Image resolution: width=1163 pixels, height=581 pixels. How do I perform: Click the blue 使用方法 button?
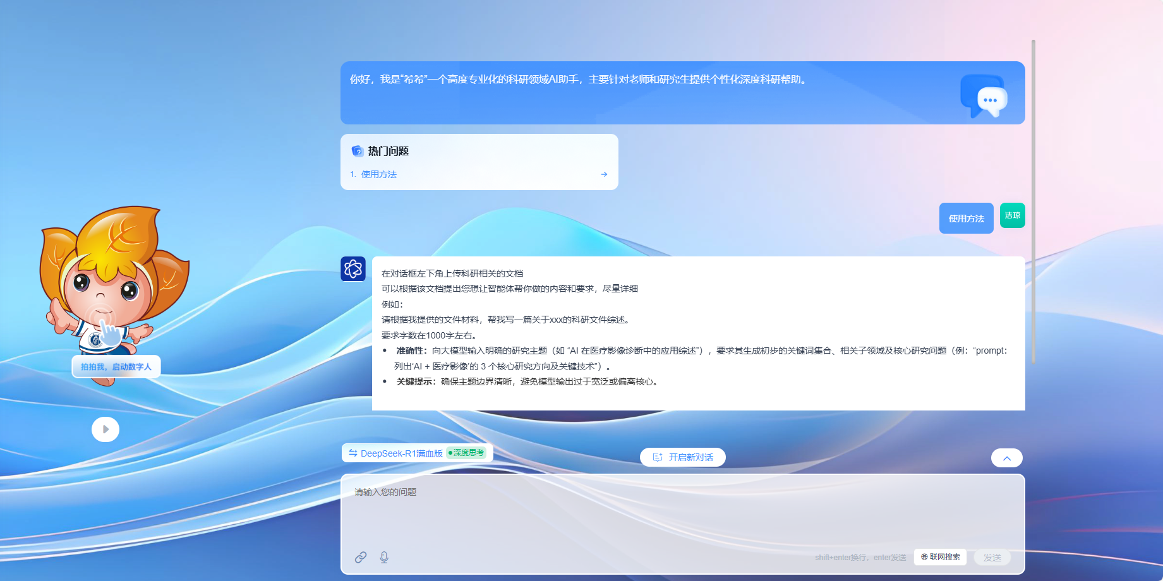point(966,217)
